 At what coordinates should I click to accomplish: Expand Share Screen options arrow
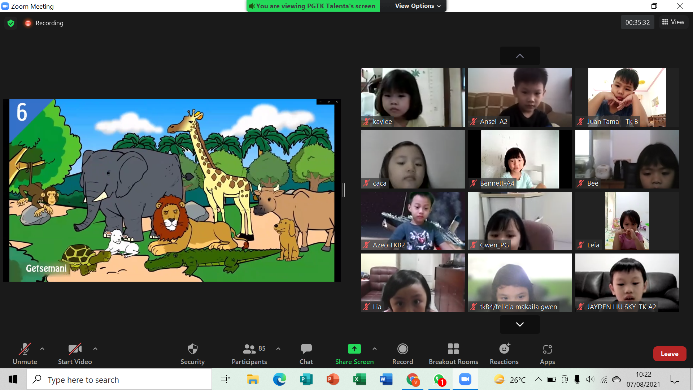click(375, 349)
